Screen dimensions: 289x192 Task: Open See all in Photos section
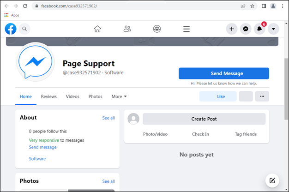click(108, 181)
